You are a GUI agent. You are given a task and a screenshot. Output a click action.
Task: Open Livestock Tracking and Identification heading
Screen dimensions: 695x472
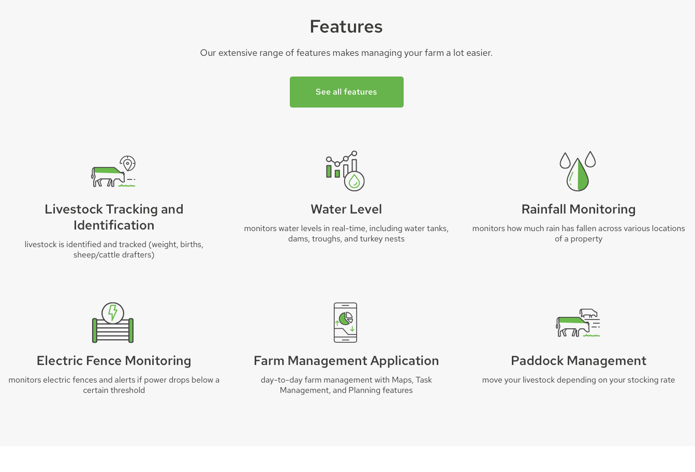114,217
